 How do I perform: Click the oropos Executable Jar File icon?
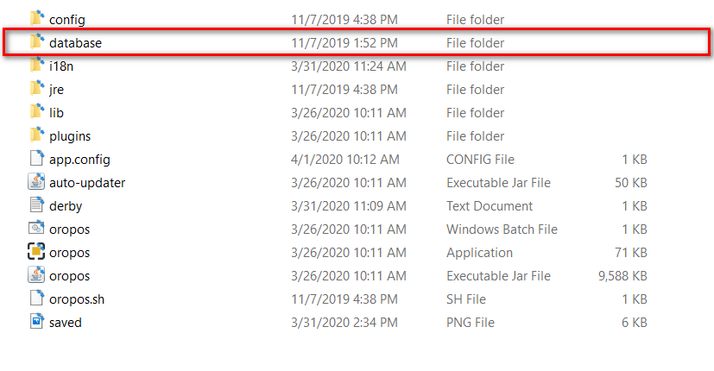pos(36,275)
